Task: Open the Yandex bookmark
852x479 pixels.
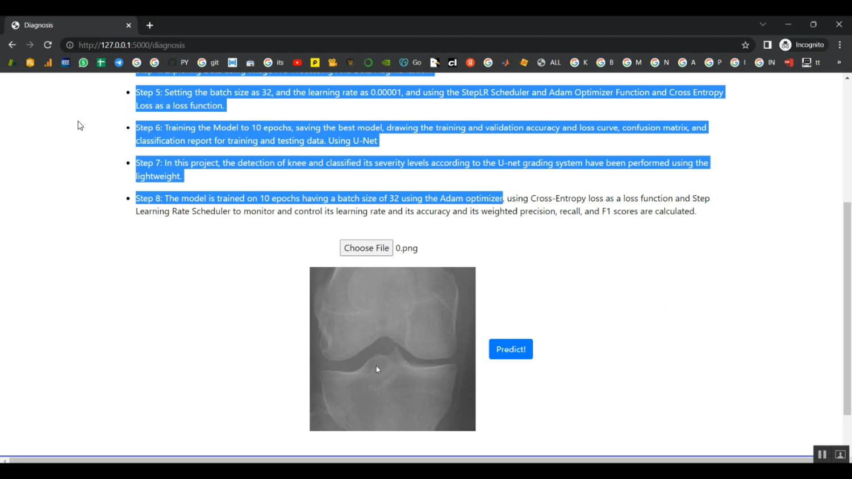Action: click(470, 62)
